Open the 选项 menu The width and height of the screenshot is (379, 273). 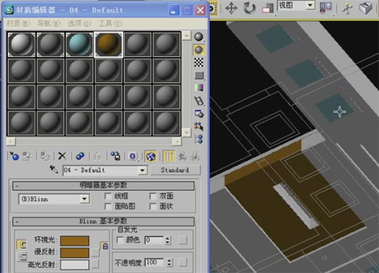(79, 23)
